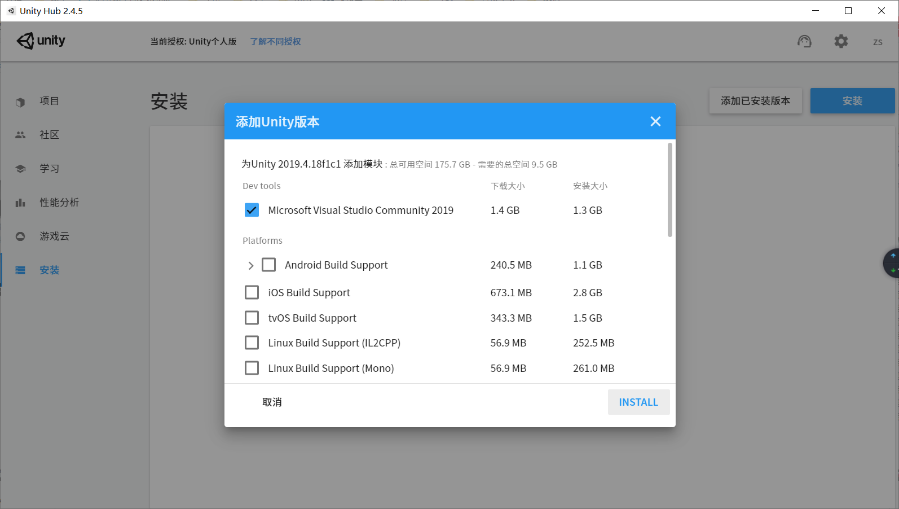Maximize the Unity Hub window
Viewport: 899px width, 509px height.
click(x=848, y=11)
